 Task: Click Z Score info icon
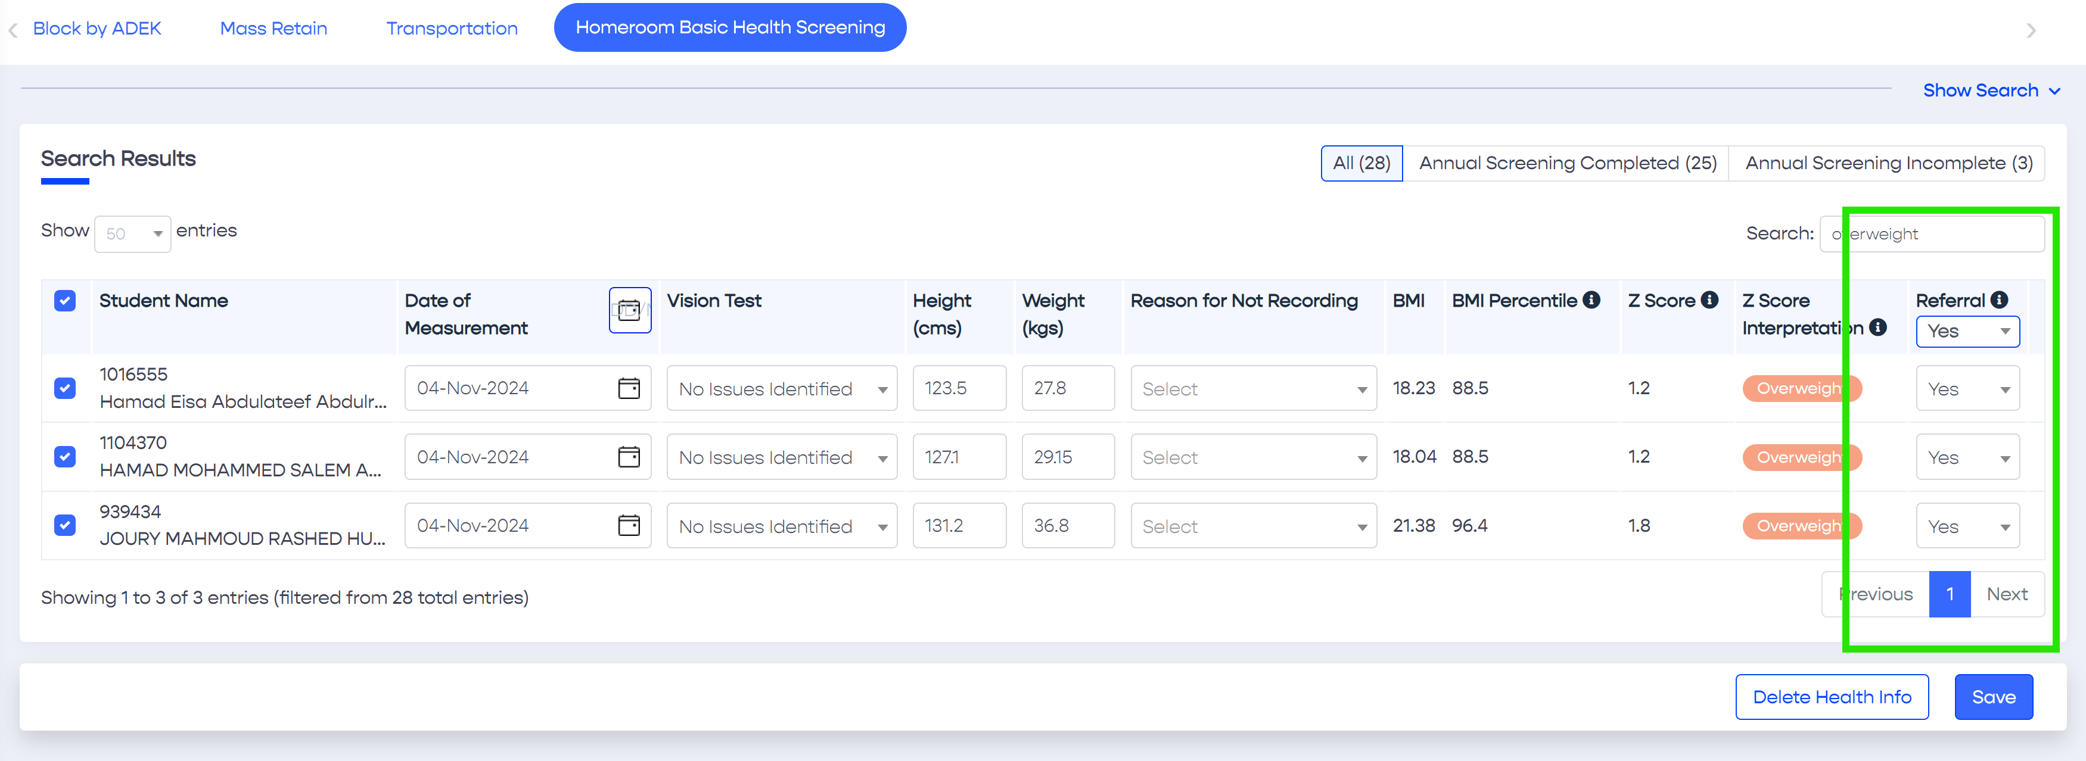click(1709, 300)
